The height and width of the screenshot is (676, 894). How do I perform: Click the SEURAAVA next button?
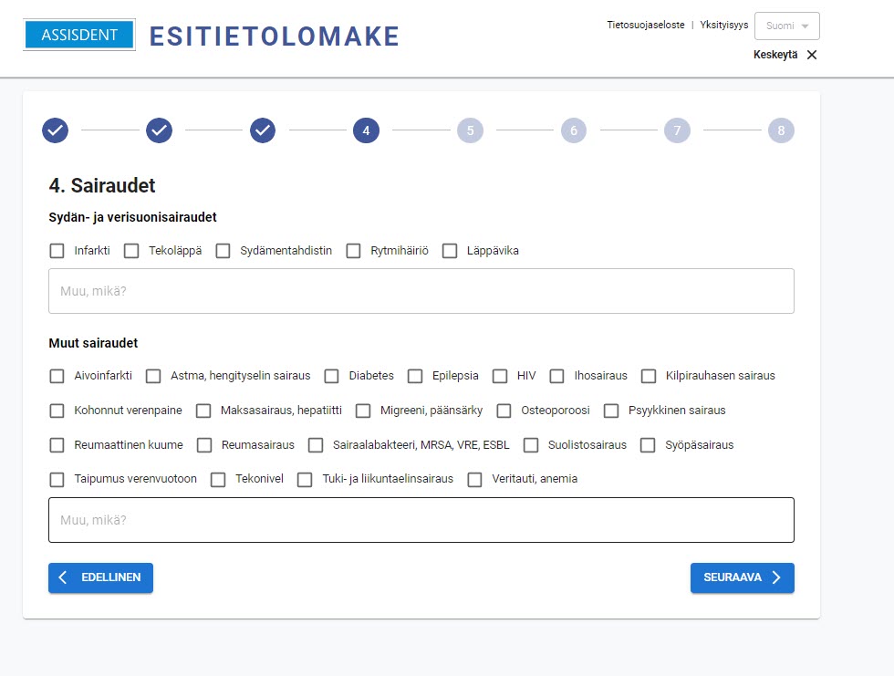coord(742,578)
